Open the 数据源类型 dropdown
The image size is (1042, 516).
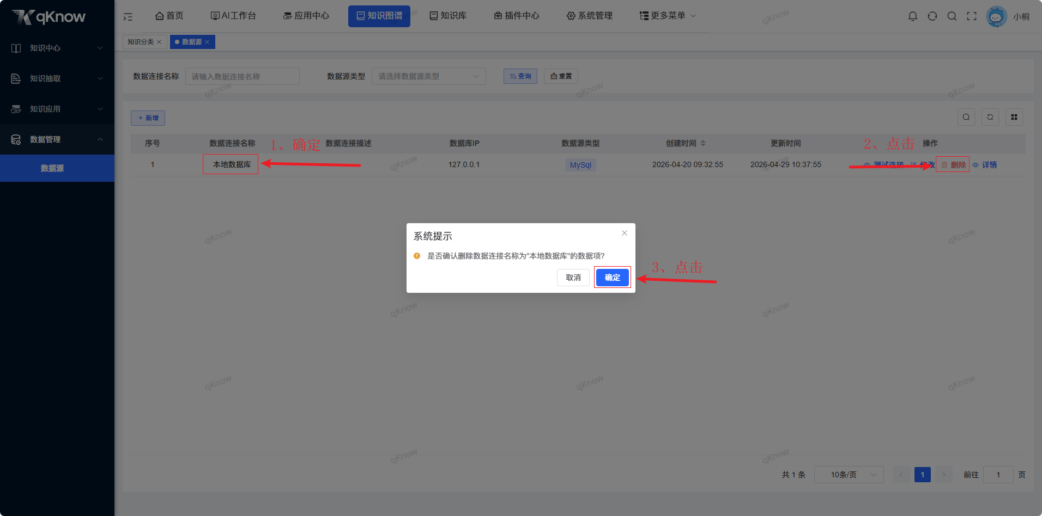[x=429, y=76]
